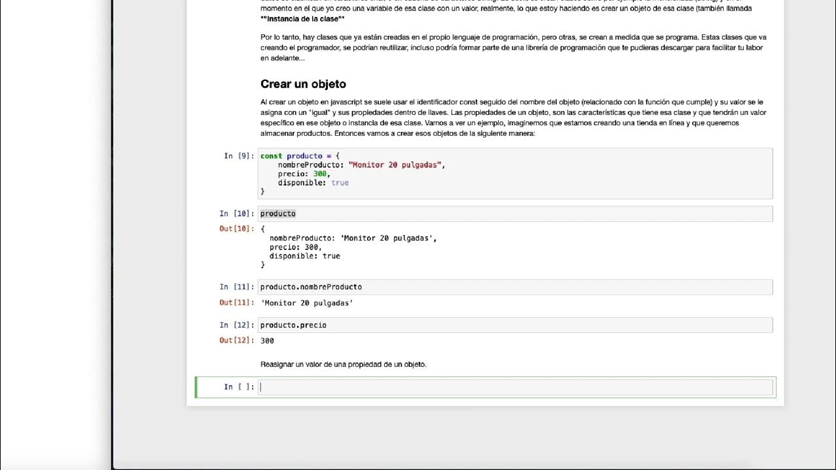Click paragraph starting "Por lo tanto, hay clases"
This screenshot has height=470, width=836.
[513, 48]
